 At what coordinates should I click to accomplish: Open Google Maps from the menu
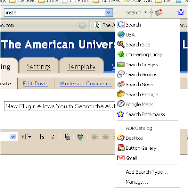click(x=147, y=104)
